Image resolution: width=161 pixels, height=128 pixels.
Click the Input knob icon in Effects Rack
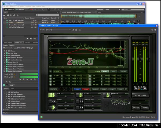12,74
